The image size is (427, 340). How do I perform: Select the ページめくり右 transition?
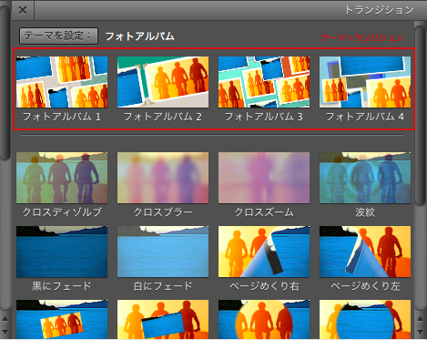pyautogui.click(x=264, y=252)
